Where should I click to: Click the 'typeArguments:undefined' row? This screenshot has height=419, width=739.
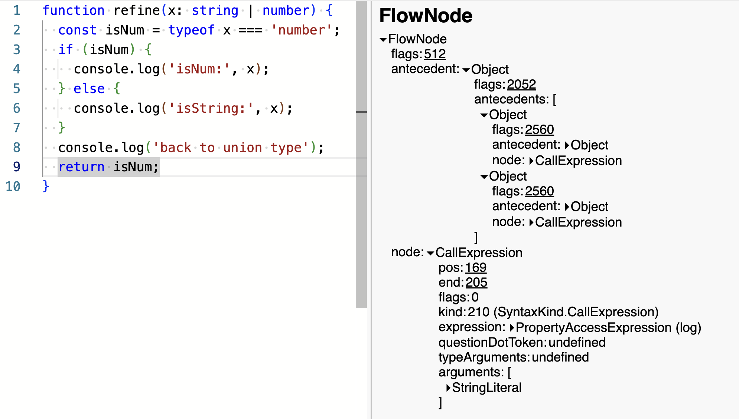point(514,357)
